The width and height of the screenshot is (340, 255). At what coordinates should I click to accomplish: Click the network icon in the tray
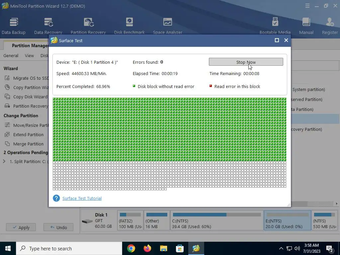coord(289,248)
